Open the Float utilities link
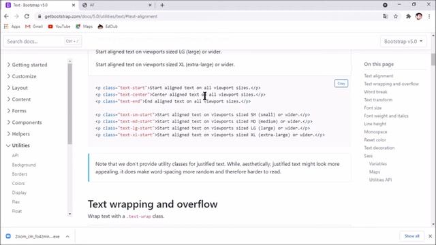 [17, 211]
